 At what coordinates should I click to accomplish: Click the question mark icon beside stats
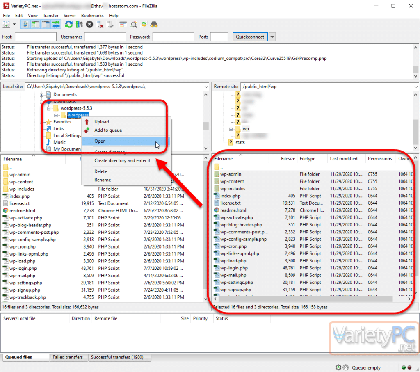pyautogui.click(x=231, y=142)
